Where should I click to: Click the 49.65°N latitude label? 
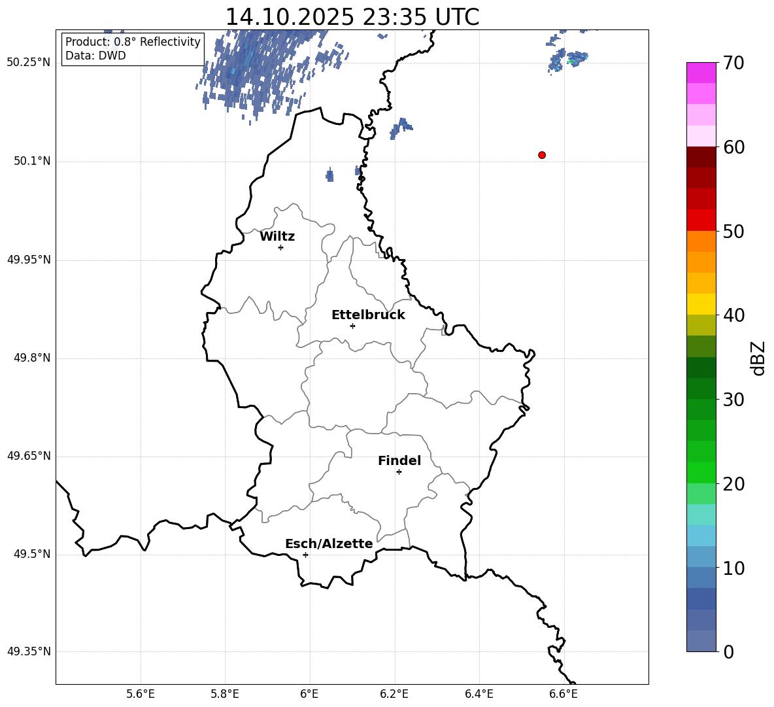(29, 456)
